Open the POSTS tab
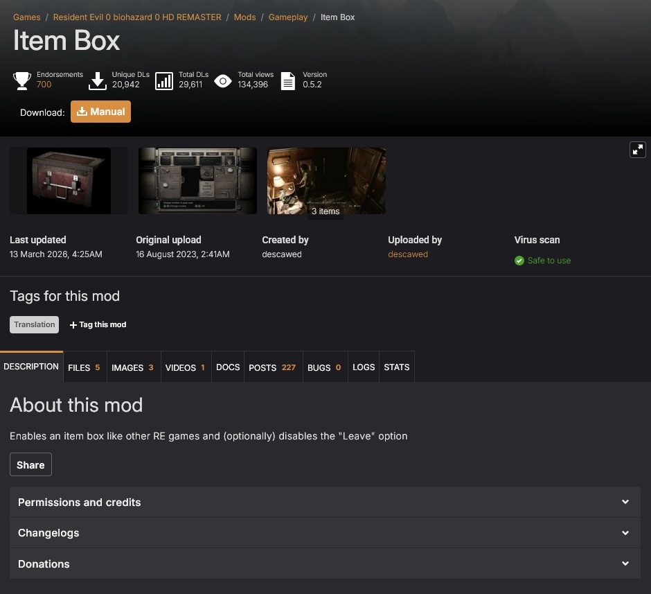This screenshot has width=651, height=594. pyautogui.click(x=274, y=367)
